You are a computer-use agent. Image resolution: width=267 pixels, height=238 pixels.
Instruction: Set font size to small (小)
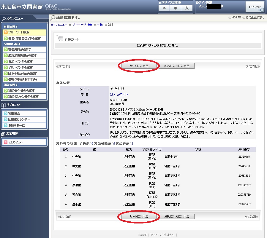pyautogui.click(x=164, y=8)
